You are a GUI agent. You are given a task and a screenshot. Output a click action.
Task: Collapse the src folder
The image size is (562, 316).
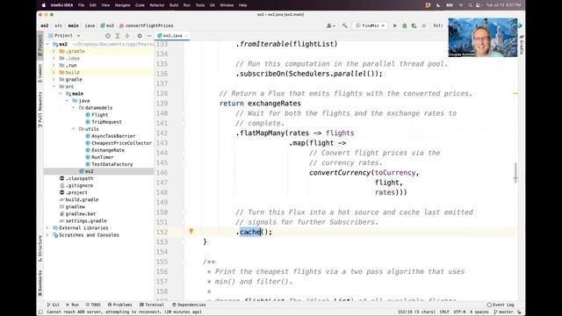(54, 86)
